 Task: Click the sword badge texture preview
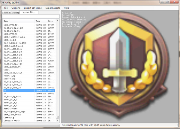[119, 66]
